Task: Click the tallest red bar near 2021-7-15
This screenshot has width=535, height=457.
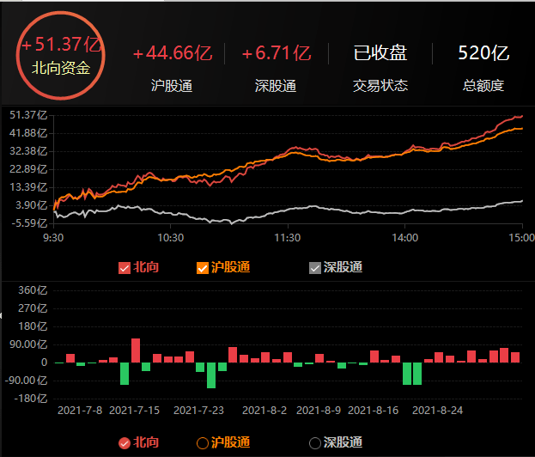Action: (136, 350)
